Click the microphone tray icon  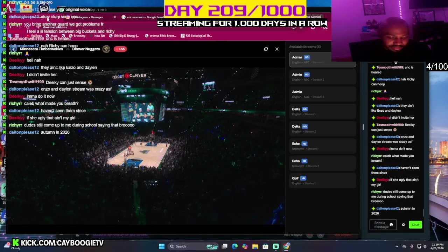[x=412, y=246]
